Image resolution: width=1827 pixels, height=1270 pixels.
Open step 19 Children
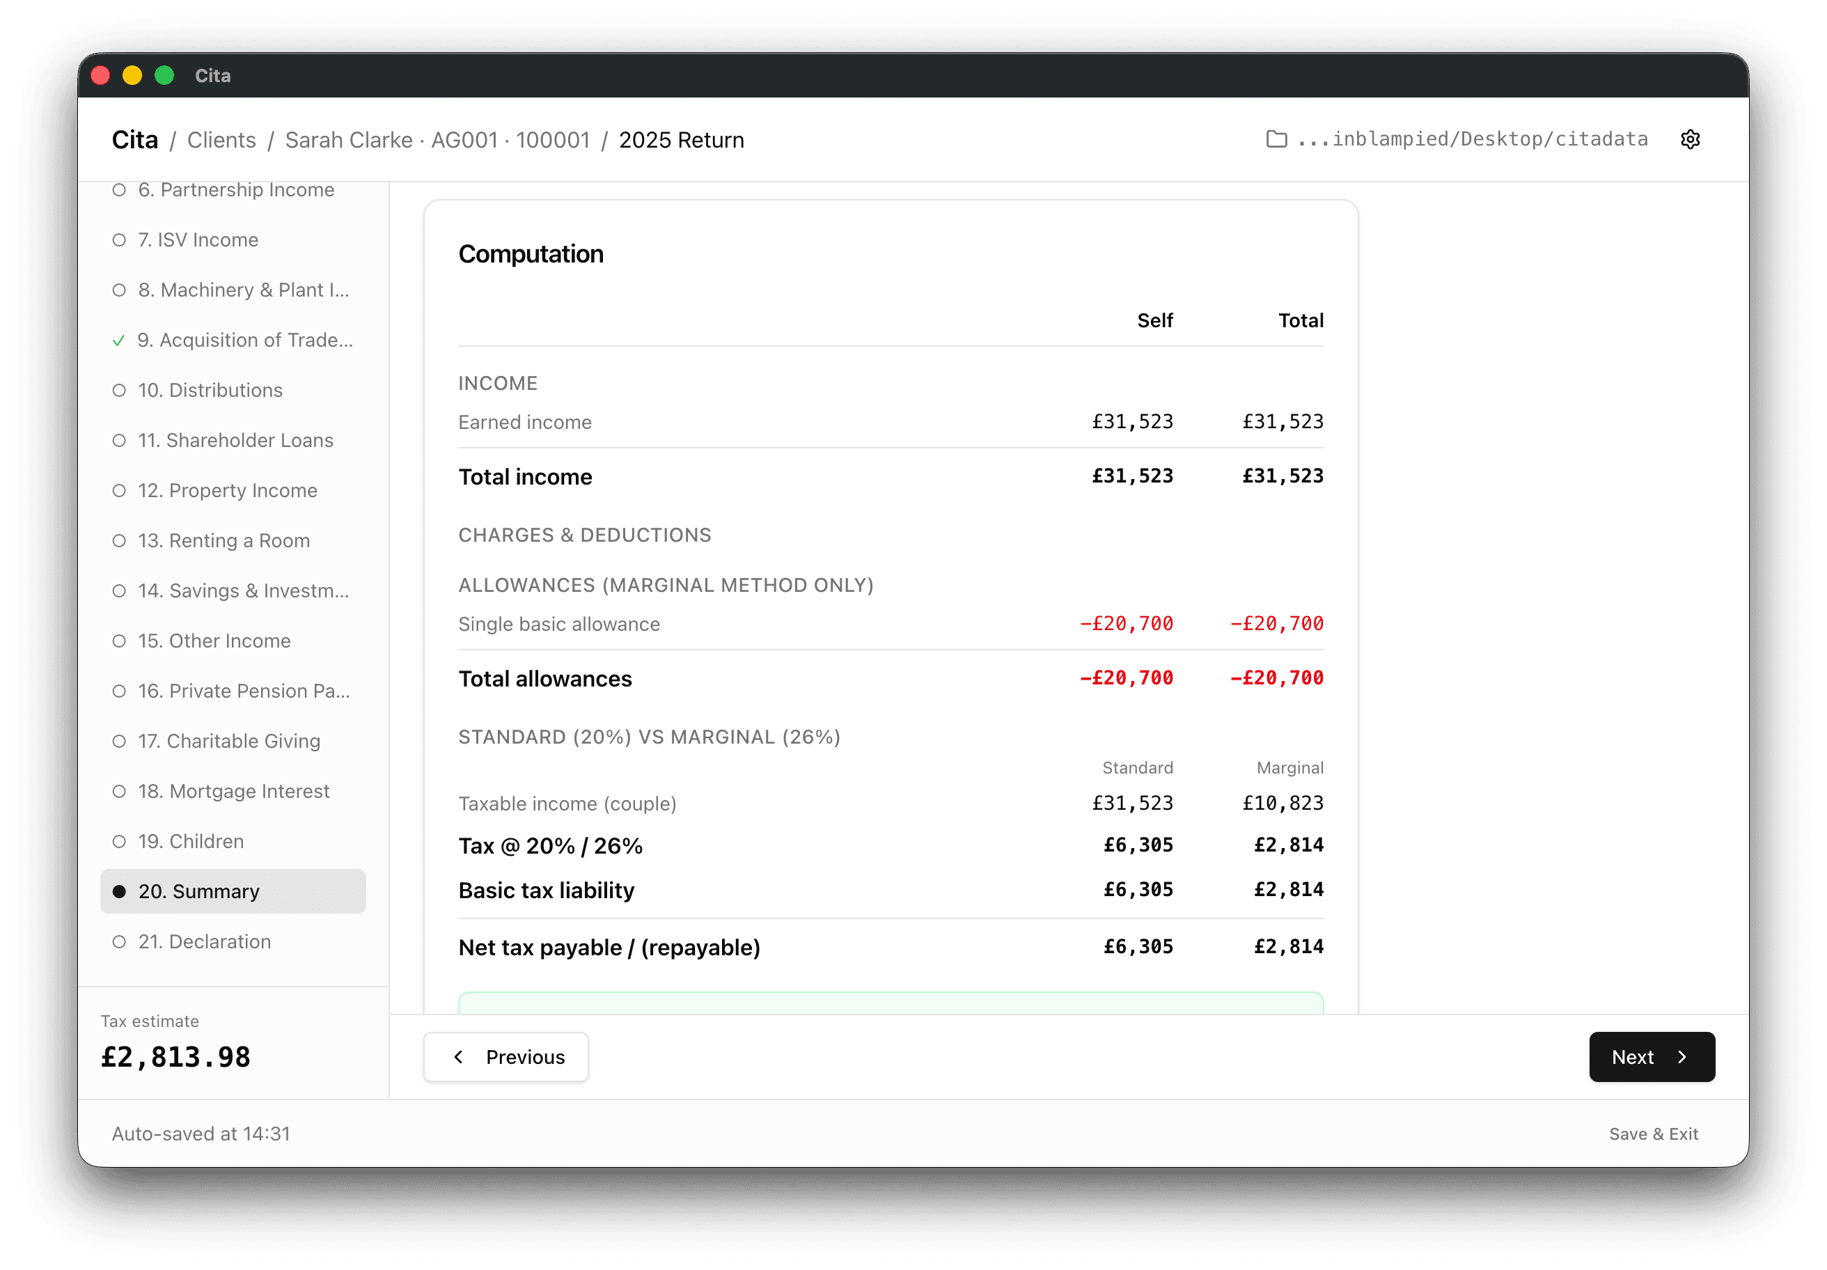[233, 841]
